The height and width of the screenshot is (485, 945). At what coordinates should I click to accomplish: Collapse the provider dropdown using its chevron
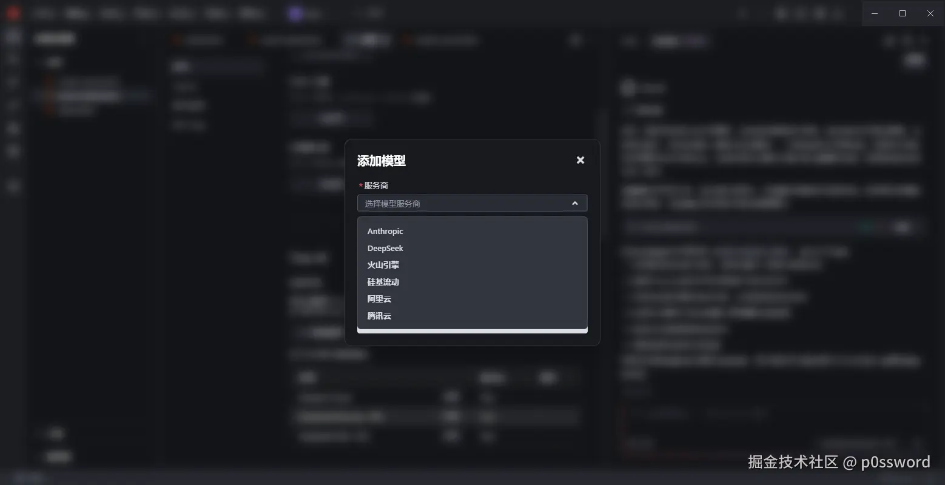(x=574, y=204)
